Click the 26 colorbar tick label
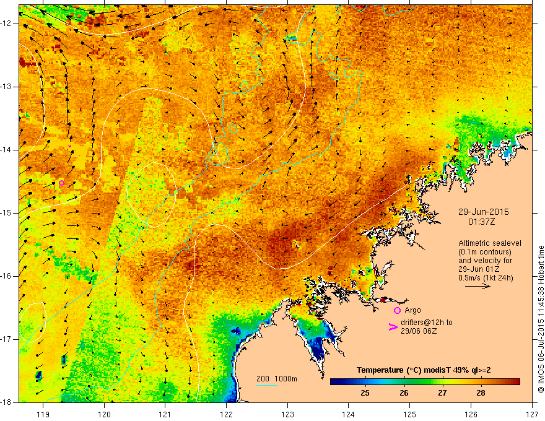 tap(404, 393)
